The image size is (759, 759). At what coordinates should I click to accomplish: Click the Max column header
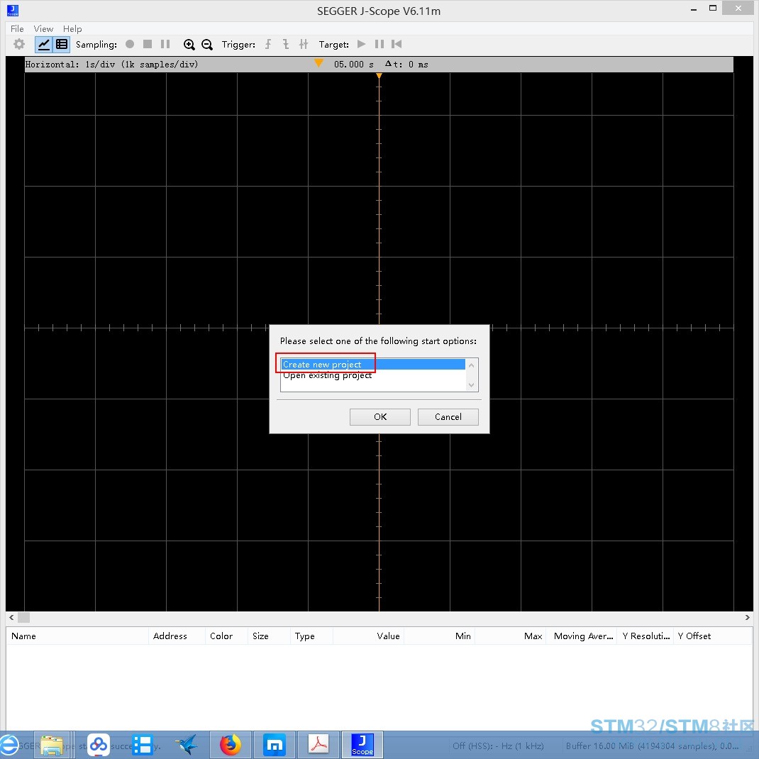[511, 636]
